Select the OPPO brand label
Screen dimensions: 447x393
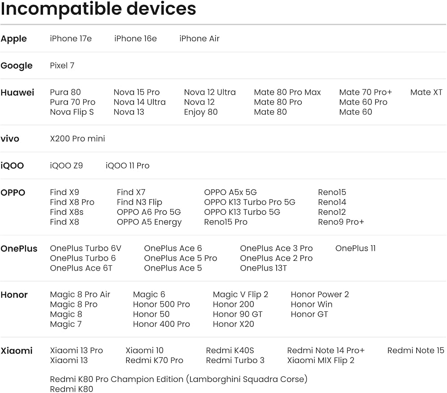point(13,193)
